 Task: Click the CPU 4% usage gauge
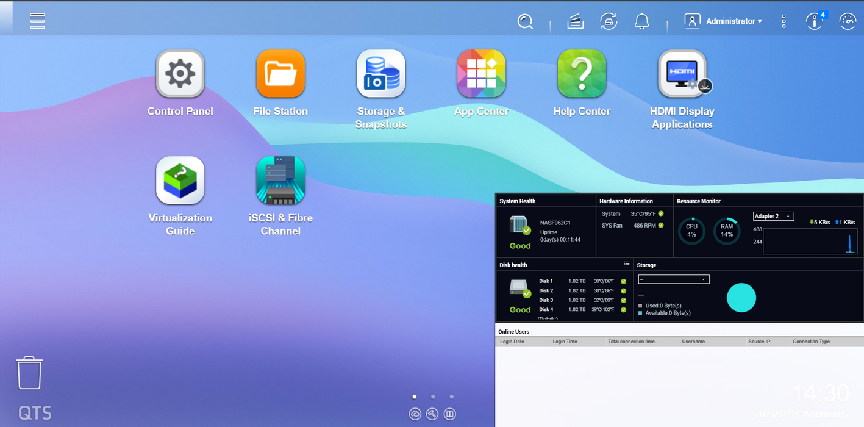[691, 231]
